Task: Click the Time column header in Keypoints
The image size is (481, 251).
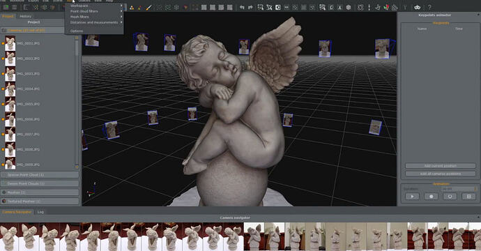Action: (x=459, y=29)
